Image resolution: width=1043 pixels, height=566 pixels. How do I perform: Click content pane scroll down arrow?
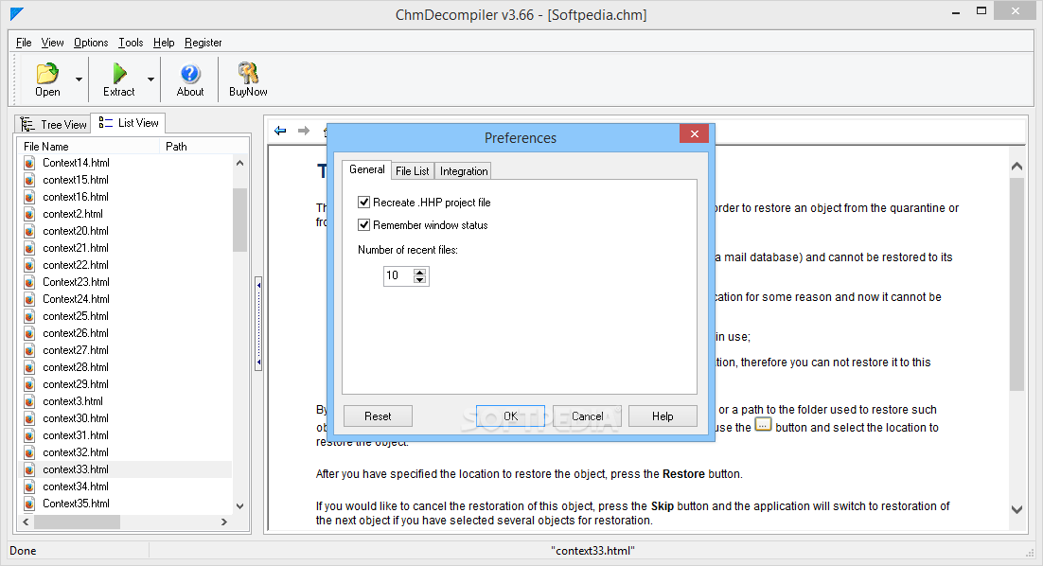coord(1017,509)
